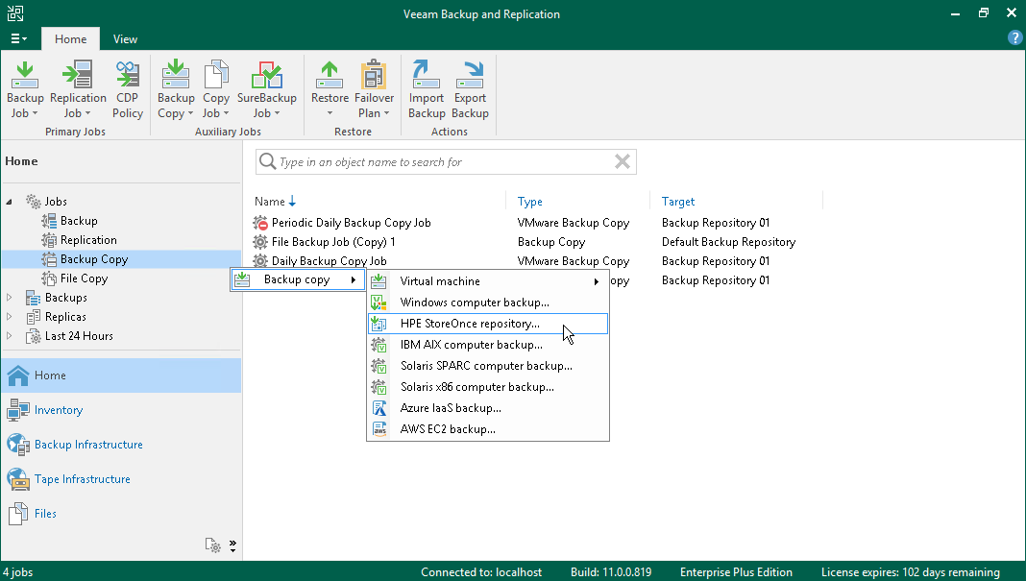Collapse the Jobs tree node
The height and width of the screenshot is (581, 1026).
click(x=10, y=202)
